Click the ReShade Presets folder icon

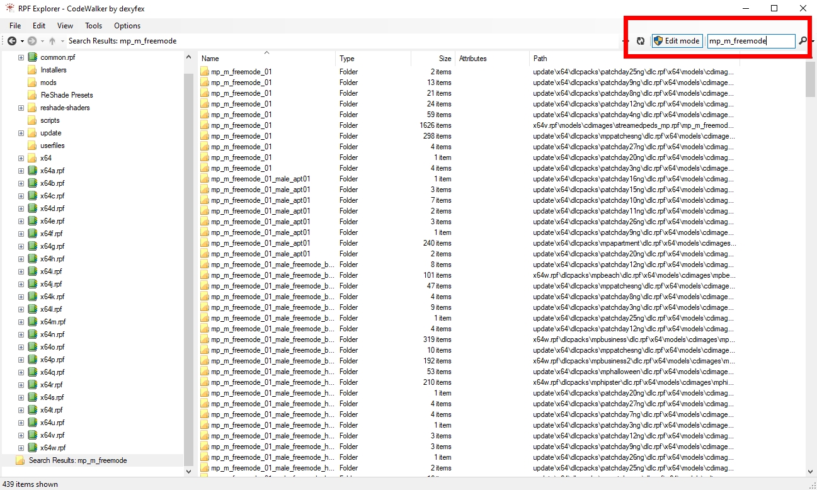pyautogui.click(x=32, y=95)
